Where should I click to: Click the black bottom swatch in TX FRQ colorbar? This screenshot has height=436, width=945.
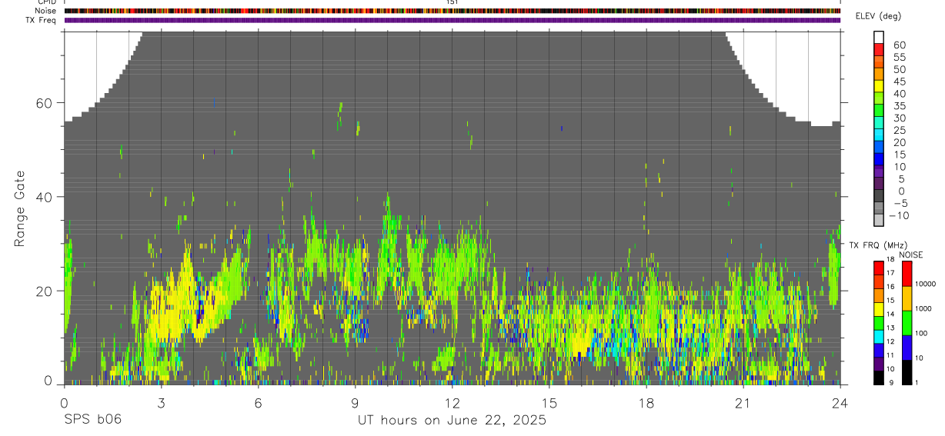point(879,378)
